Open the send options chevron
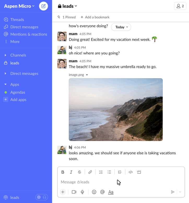This screenshot has width=189, height=203. click(x=180, y=192)
